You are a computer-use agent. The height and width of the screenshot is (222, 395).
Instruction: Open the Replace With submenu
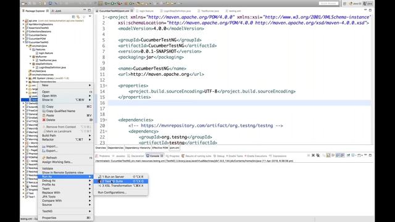(x=65, y=193)
